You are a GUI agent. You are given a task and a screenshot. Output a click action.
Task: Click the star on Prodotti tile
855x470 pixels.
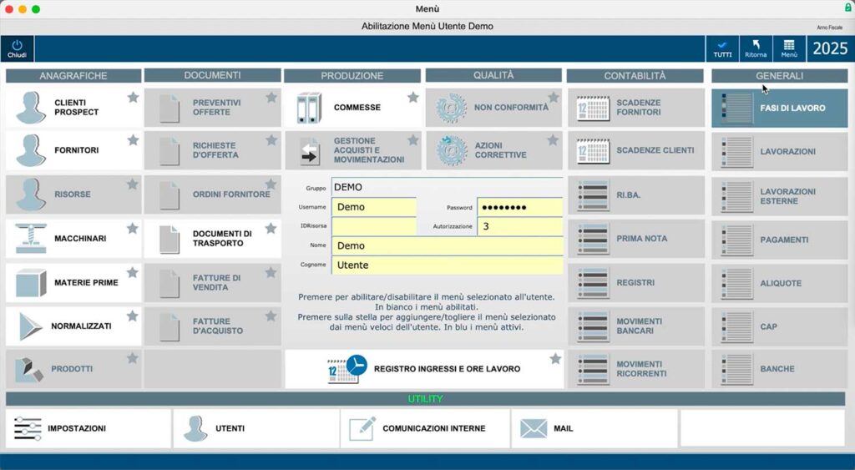[x=133, y=358]
